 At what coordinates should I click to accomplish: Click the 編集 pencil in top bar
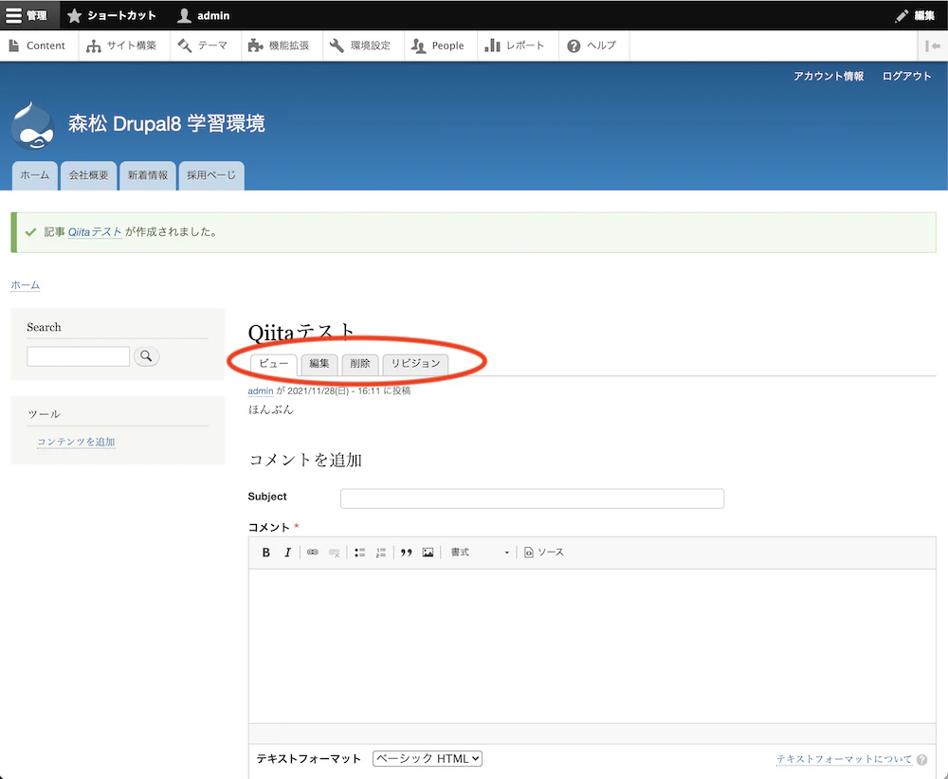point(916,16)
